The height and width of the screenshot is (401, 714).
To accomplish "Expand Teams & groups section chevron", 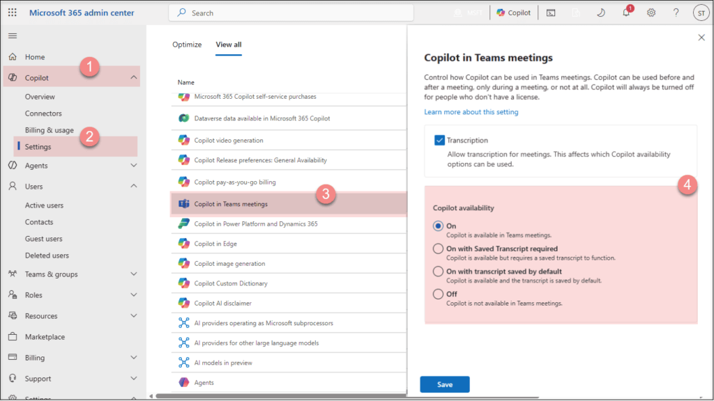I will pos(133,274).
